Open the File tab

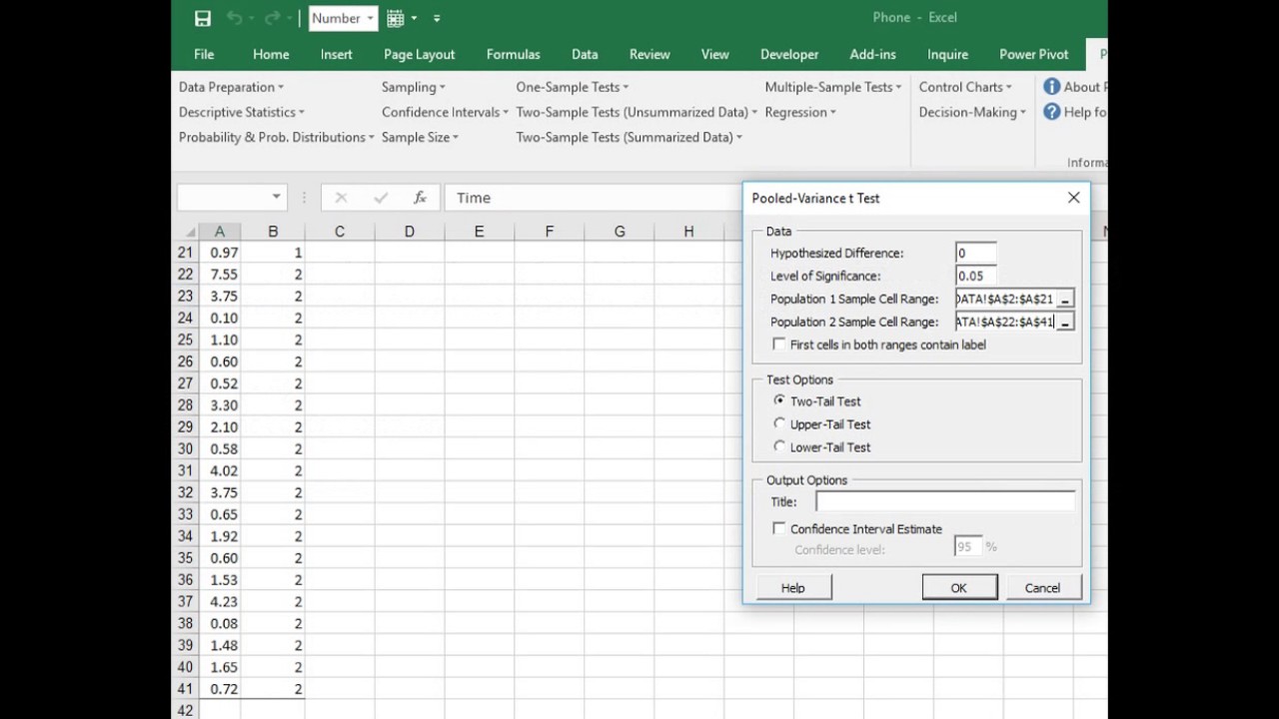(204, 54)
